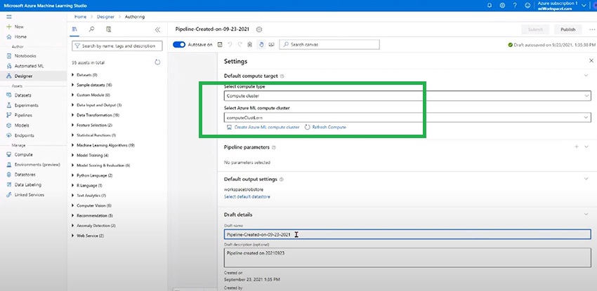The image size is (597, 291).
Task: Click the Draft description text area
Action: (x=407, y=257)
